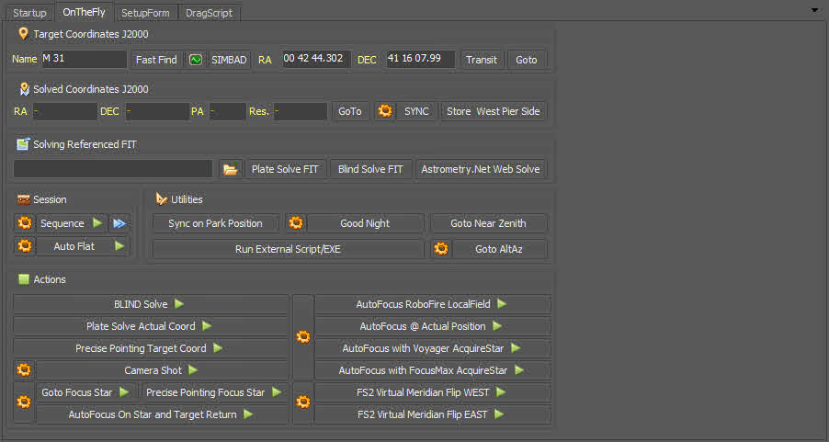Run AutoFocus with FocusMax AcquireStar
The image size is (829, 442).
click(433, 370)
